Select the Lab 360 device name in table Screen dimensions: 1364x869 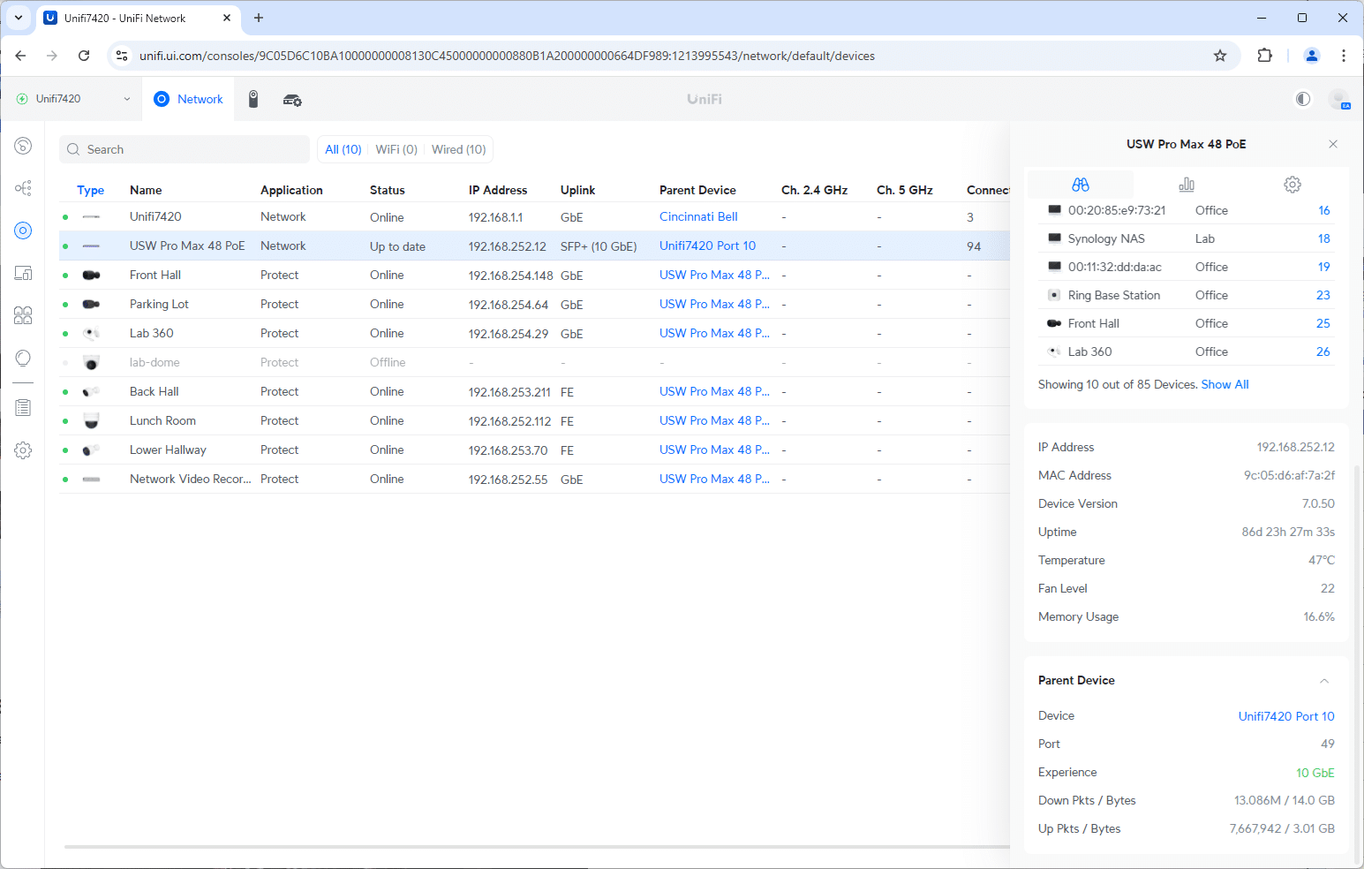[152, 333]
